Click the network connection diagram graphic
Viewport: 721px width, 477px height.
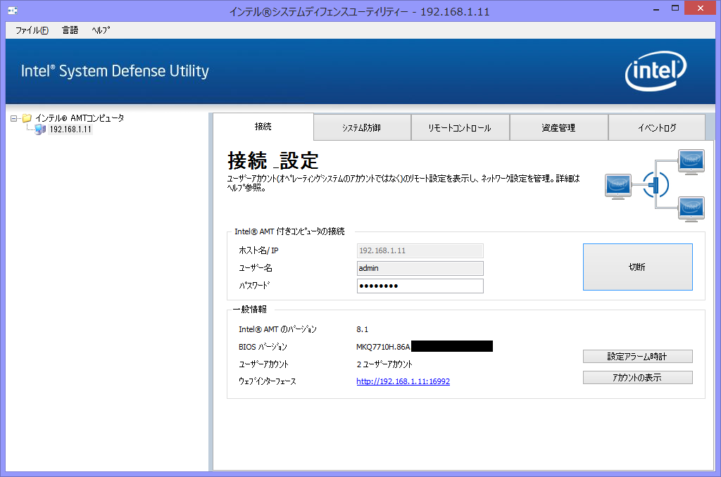pyautogui.click(x=654, y=186)
